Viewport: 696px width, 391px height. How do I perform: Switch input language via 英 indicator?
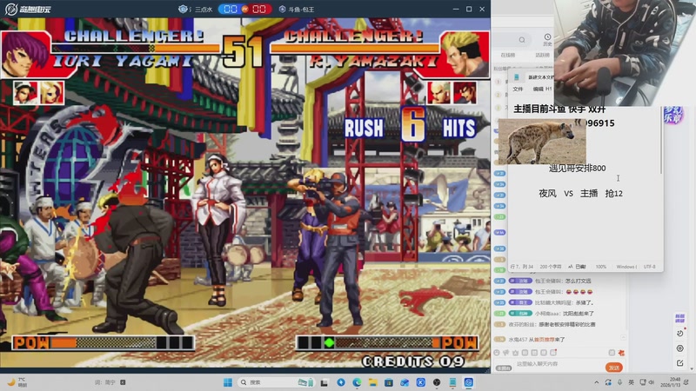[632, 382]
